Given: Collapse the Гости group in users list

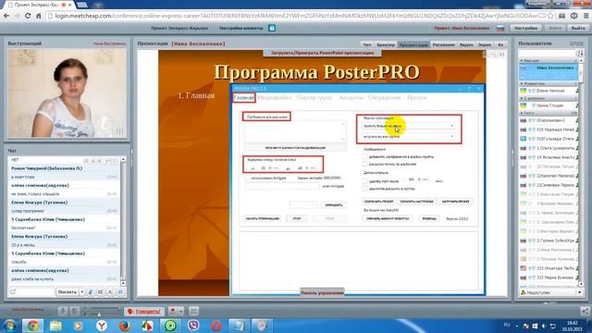Looking at the screenshot, I should pos(522,113).
